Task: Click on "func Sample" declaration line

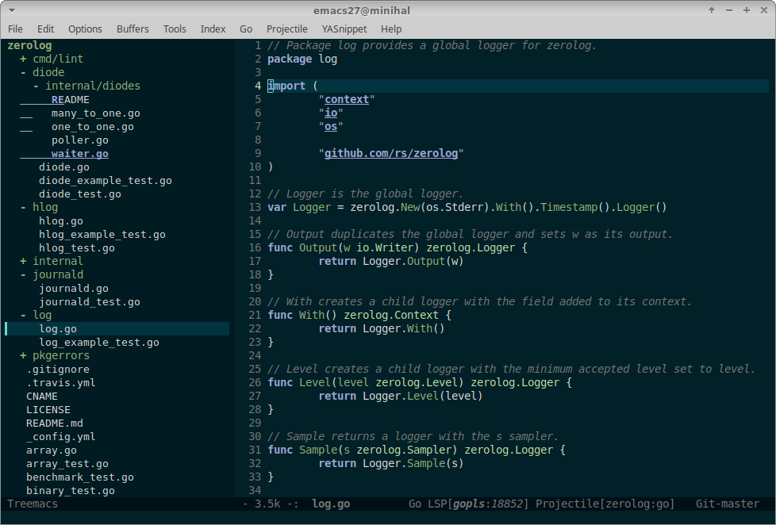Action: click(417, 450)
